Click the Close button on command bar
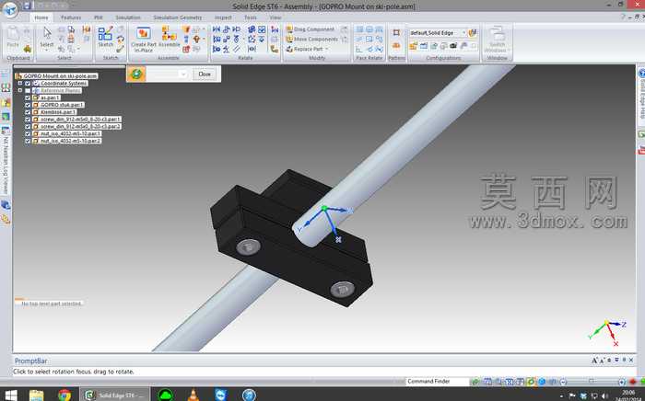645x401 pixels. click(x=205, y=74)
